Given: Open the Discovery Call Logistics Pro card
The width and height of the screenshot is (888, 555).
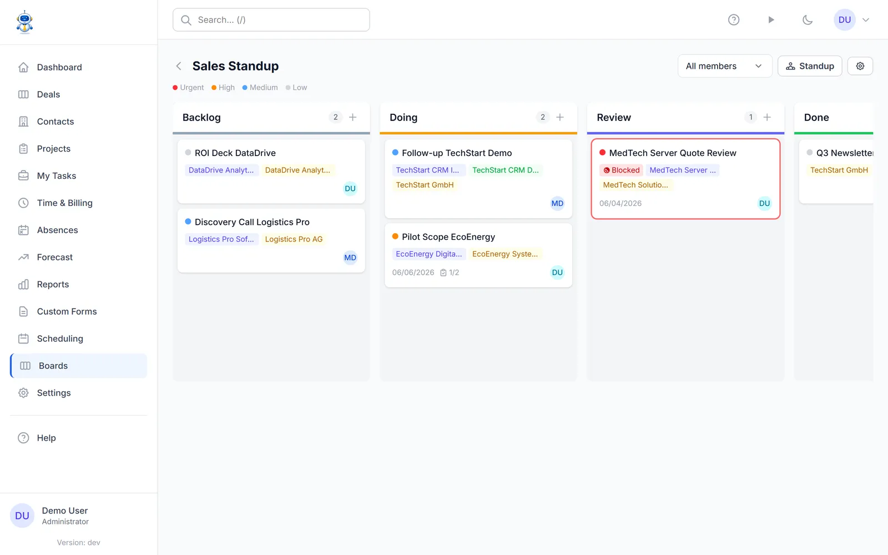Looking at the screenshot, I should point(271,240).
